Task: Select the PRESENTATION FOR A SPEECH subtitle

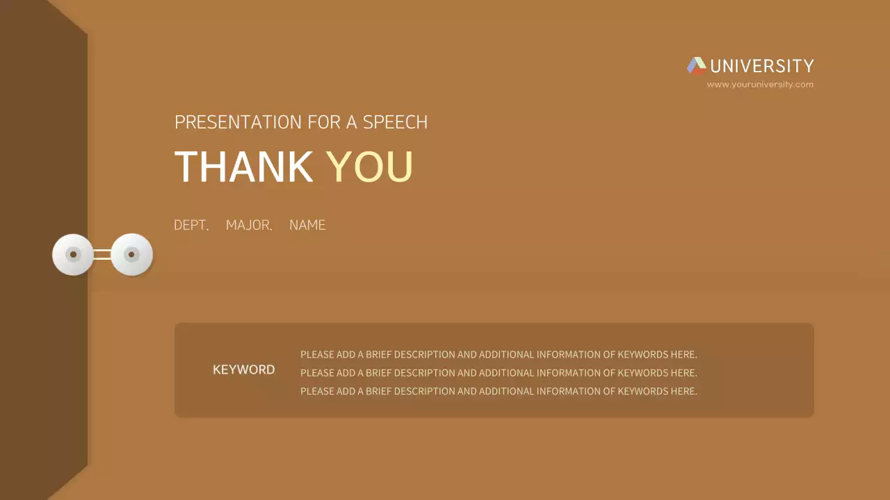Action: point(301,122)
